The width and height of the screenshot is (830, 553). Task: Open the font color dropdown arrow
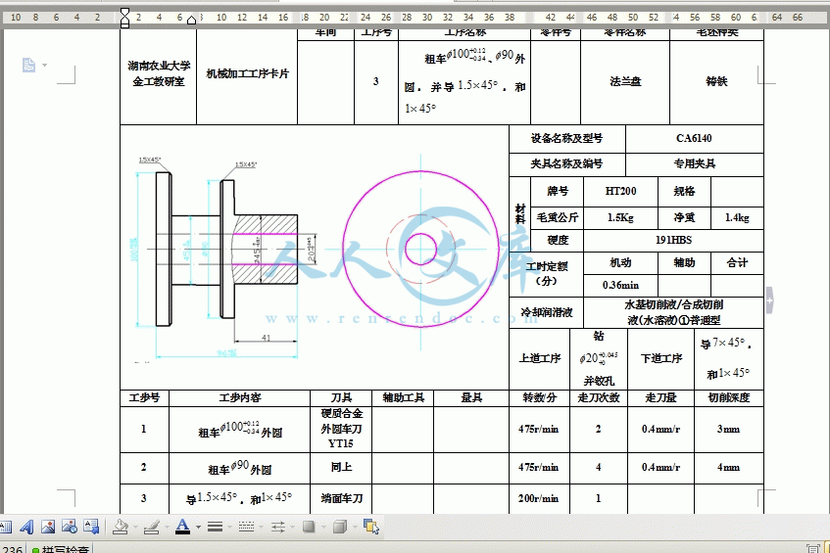[199, 528]
